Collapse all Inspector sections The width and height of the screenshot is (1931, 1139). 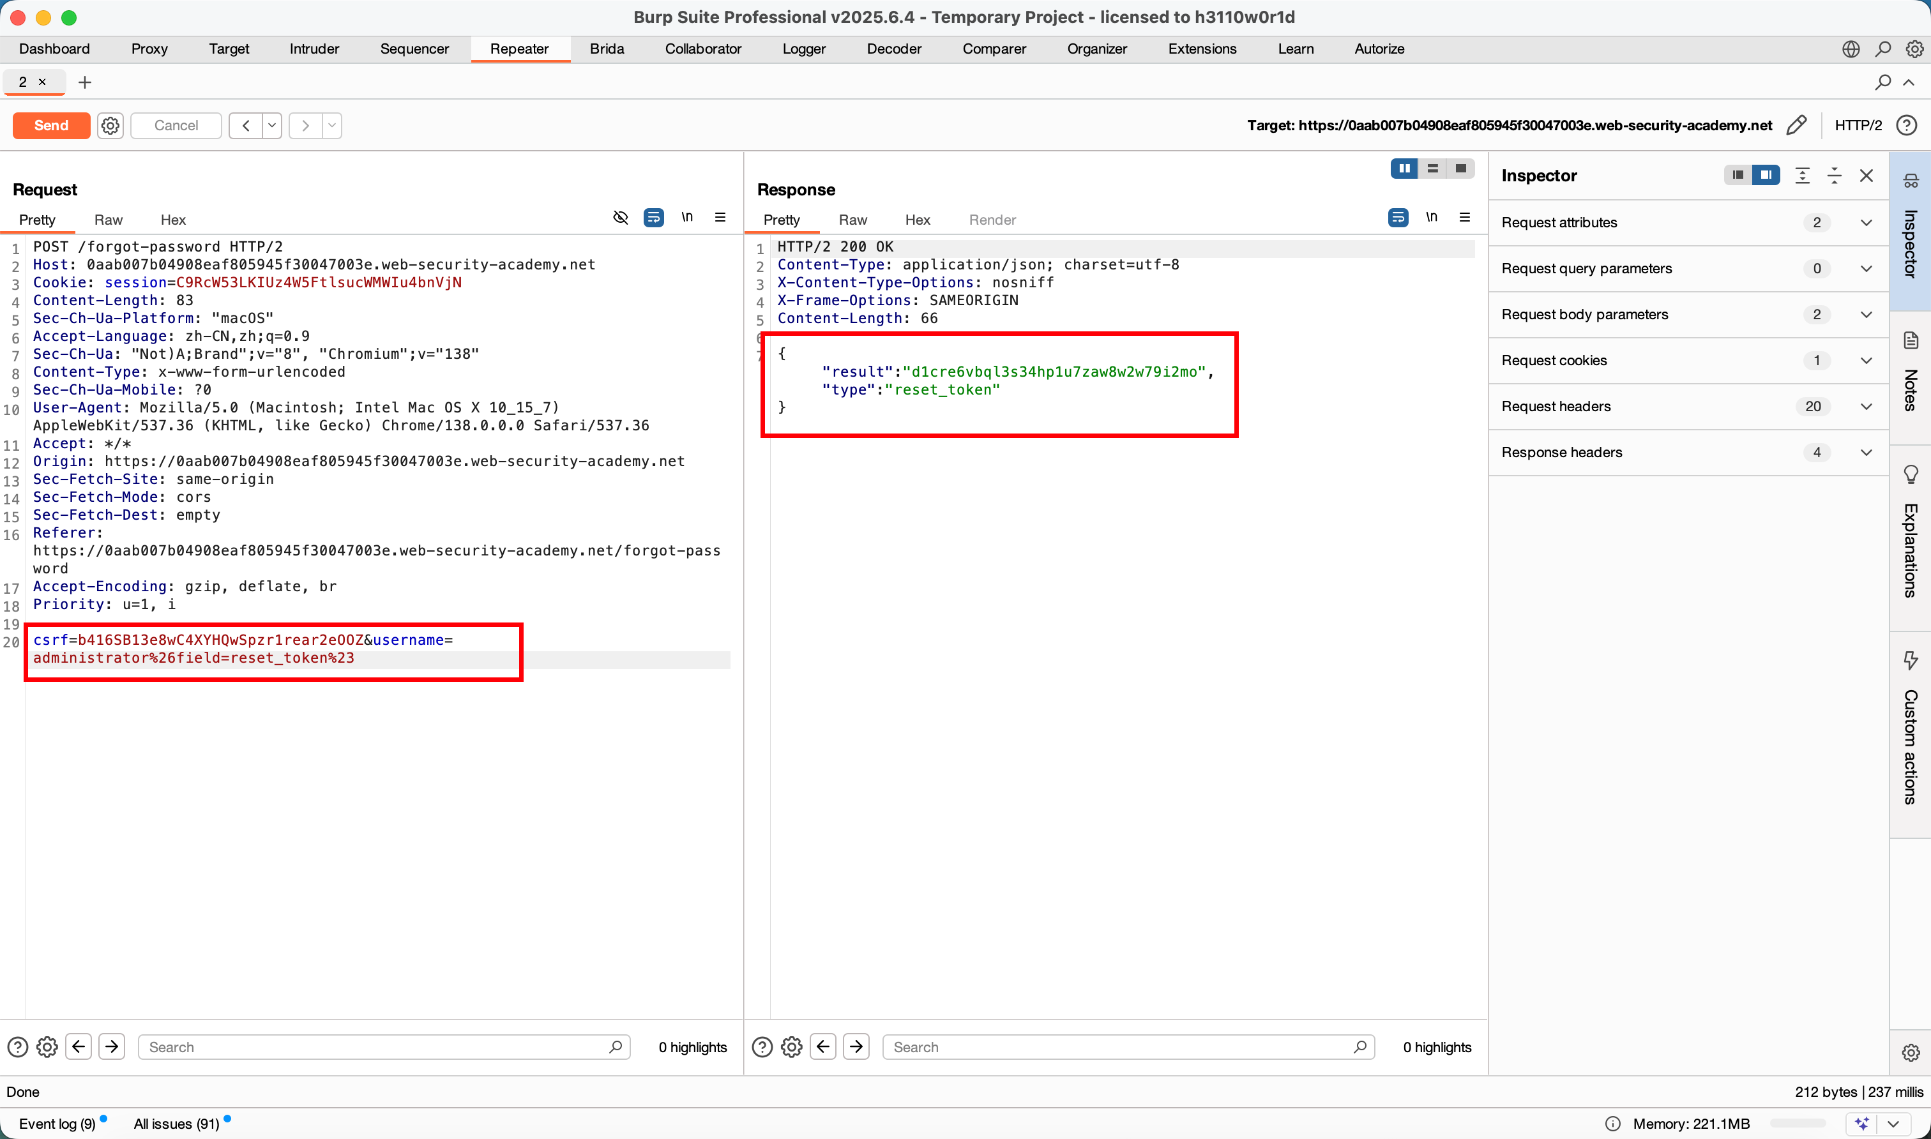click(1835, 176)
